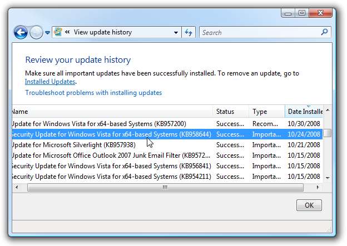
Task: Click the Success status for the Silverlight update
Action: tap(230, 145)
